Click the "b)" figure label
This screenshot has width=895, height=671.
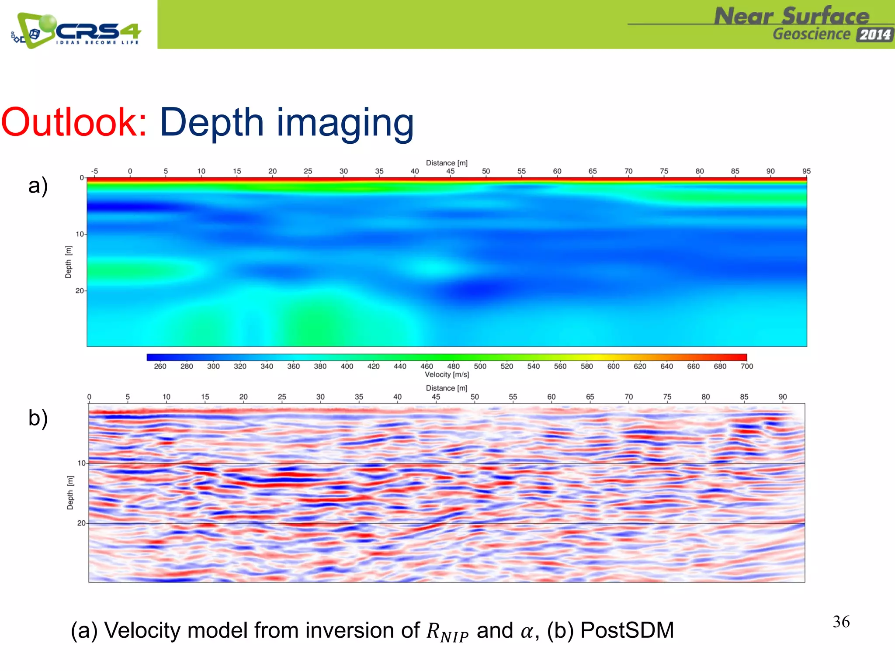[38, 418]
